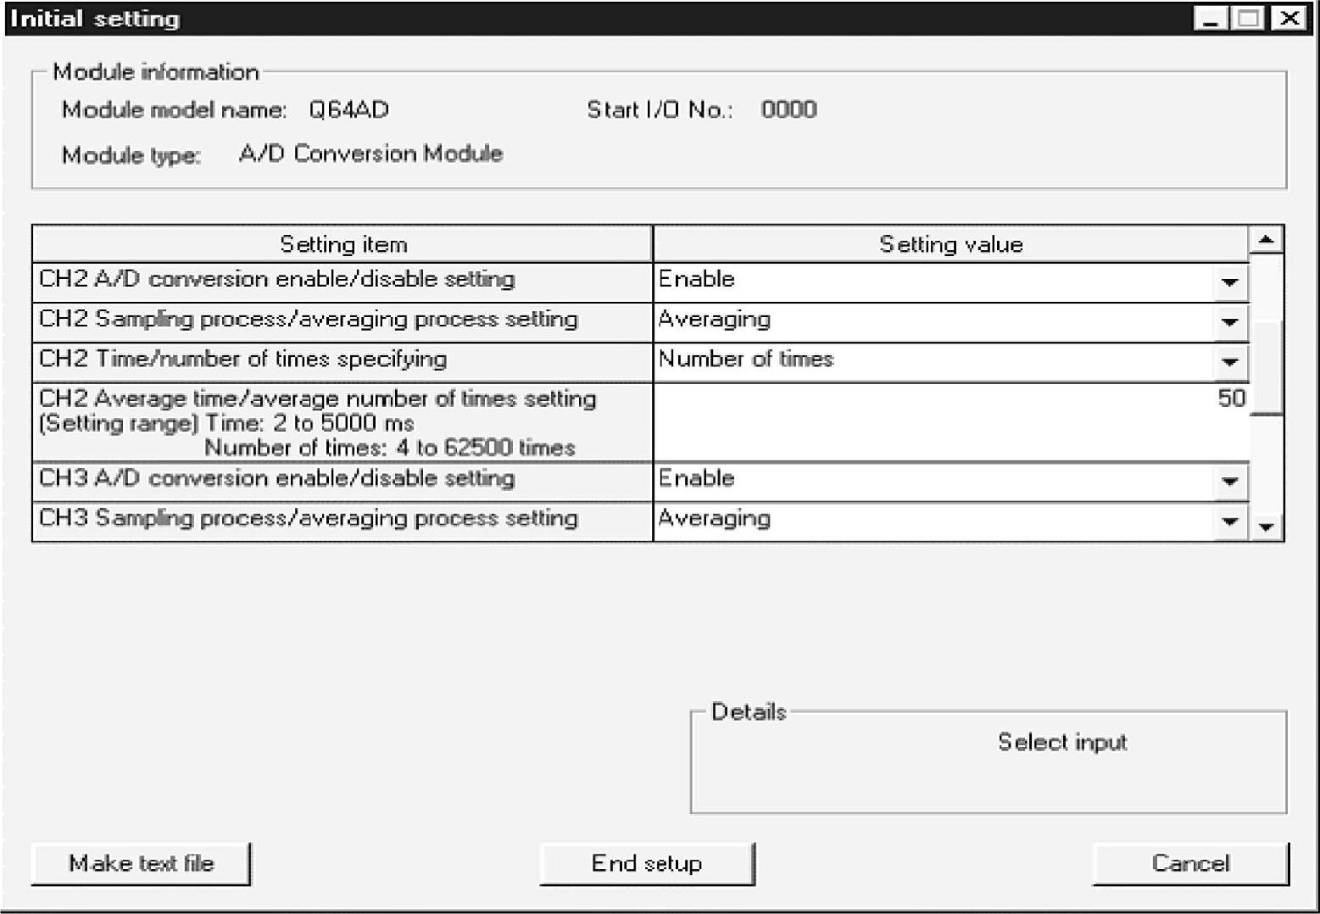Image resolution: width=1320 pixels, height=914 pixels.
Task: Click the Setting item column header
Action: point(343,244)
